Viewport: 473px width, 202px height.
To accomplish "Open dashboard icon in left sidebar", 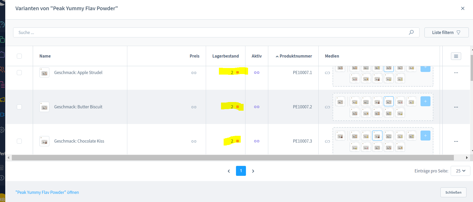I will point(2,25).
